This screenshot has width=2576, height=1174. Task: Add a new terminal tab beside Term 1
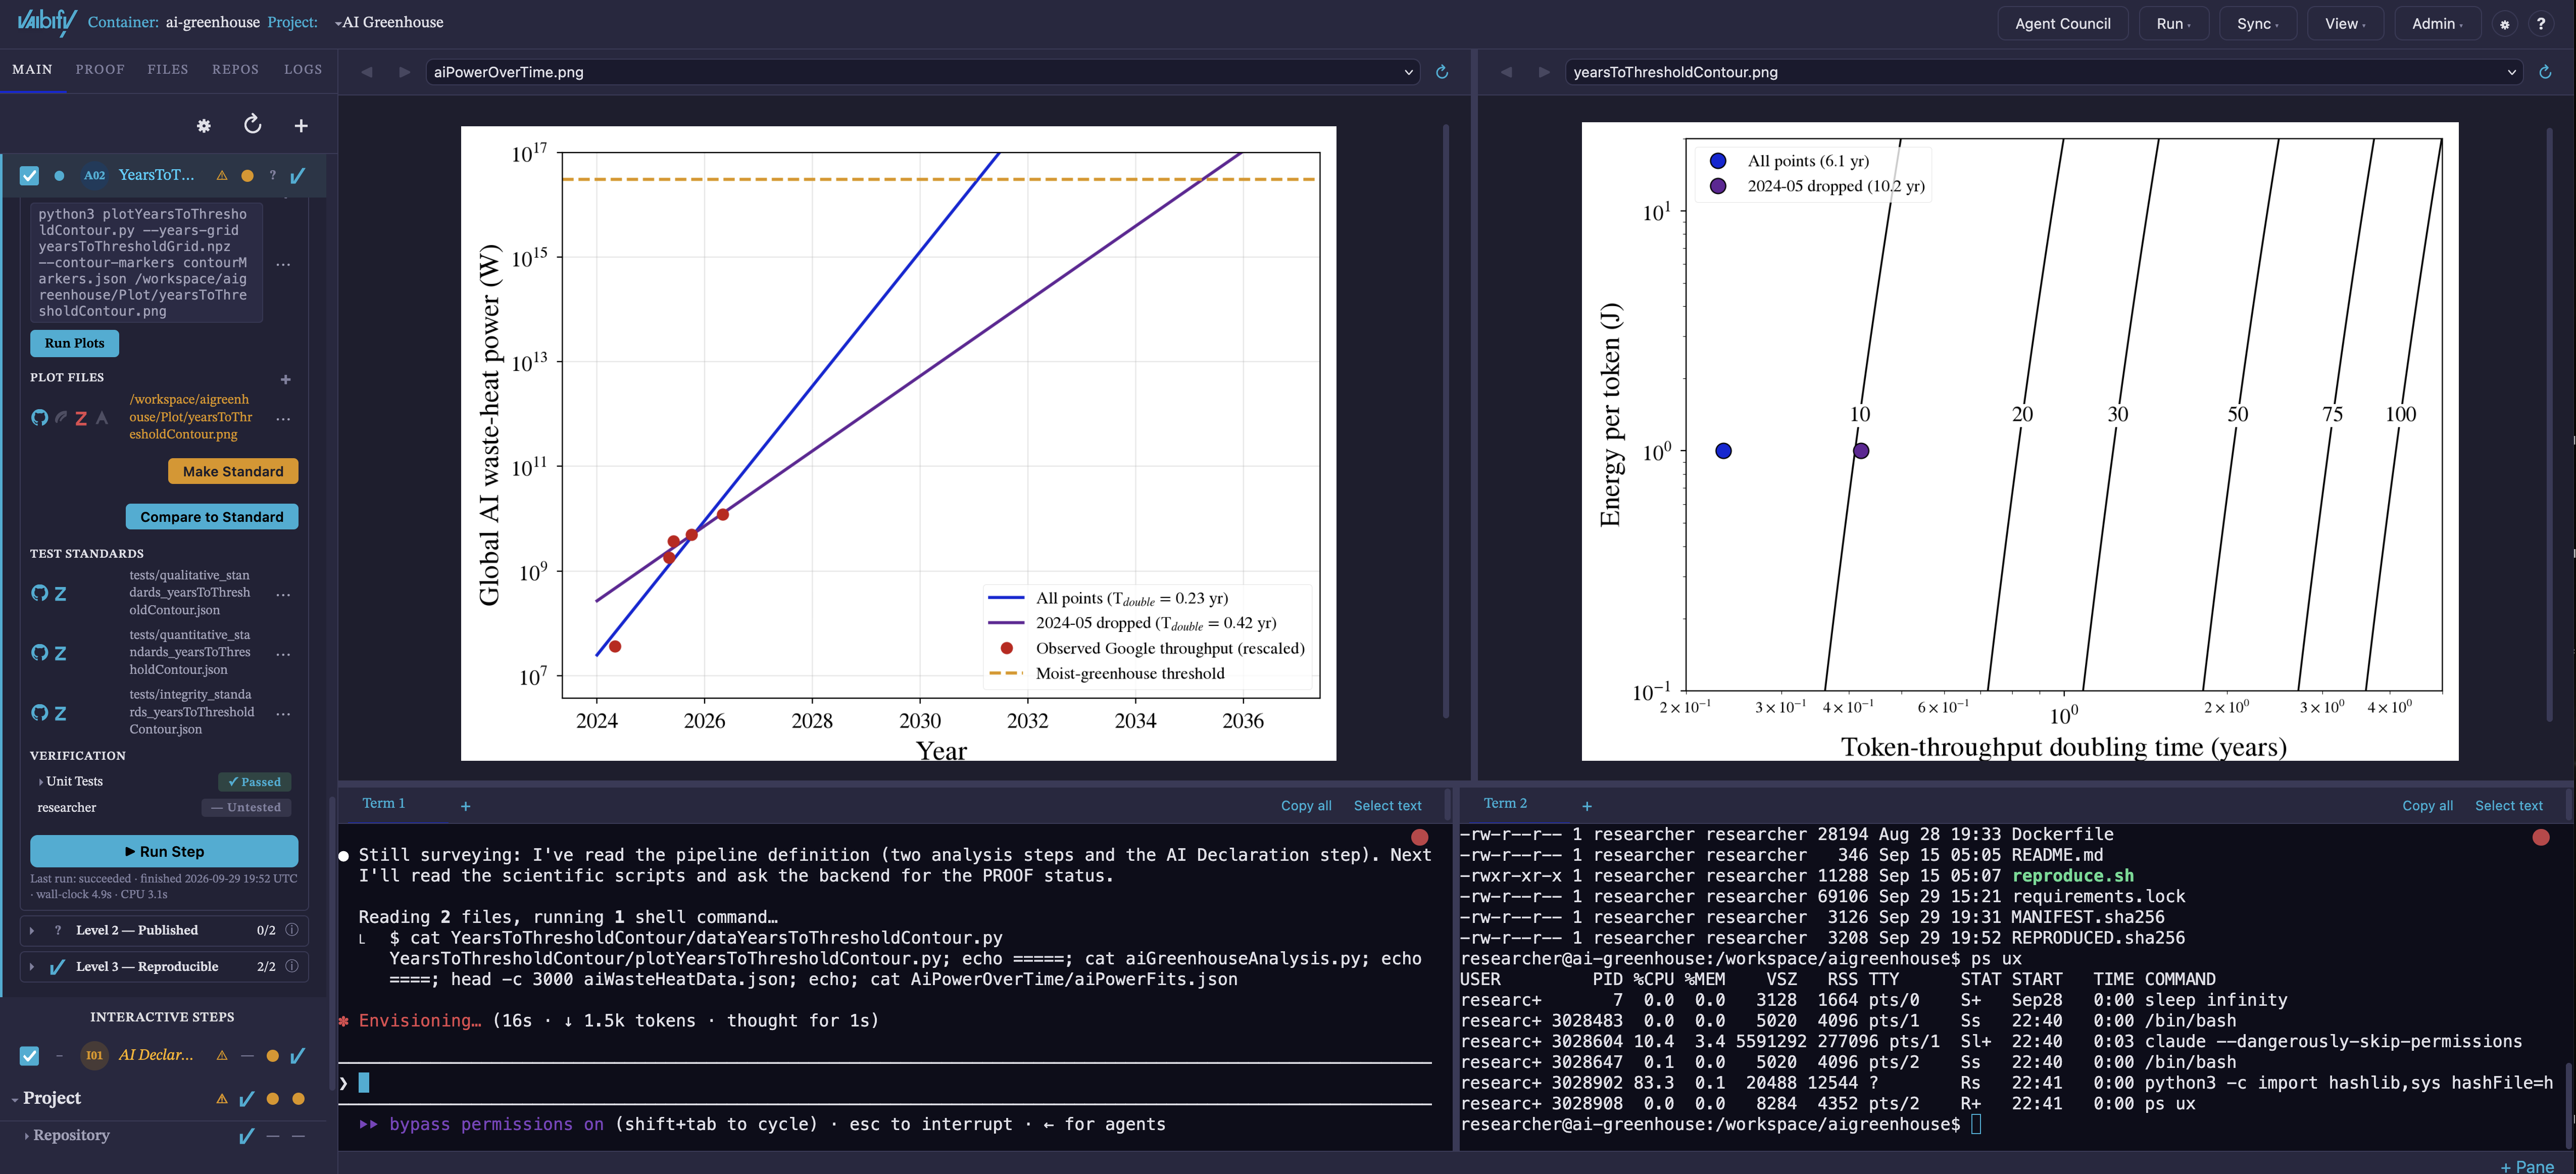[x=465, y=806]
